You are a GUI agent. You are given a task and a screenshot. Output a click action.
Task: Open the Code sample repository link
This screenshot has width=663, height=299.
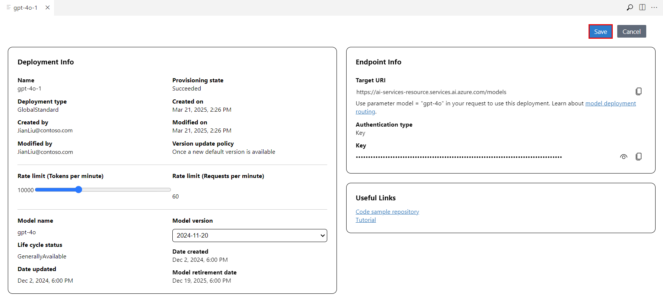point(387,212)
